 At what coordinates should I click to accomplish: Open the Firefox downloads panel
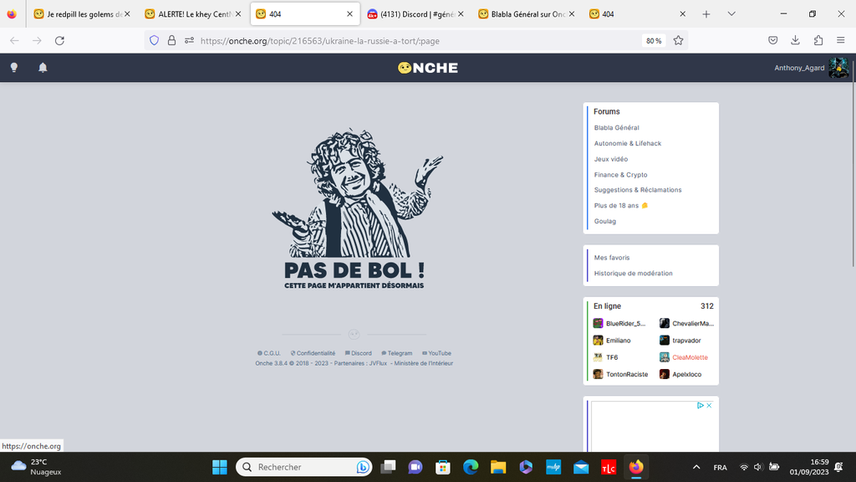tap(795, 40)
